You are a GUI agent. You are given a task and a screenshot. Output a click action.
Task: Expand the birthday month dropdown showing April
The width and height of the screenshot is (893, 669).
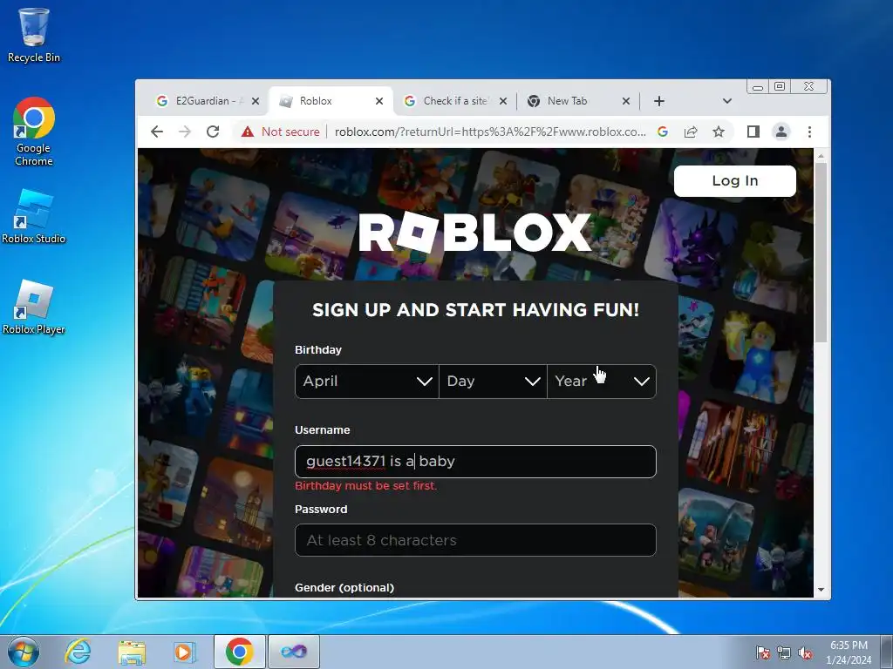pos(367,382)
